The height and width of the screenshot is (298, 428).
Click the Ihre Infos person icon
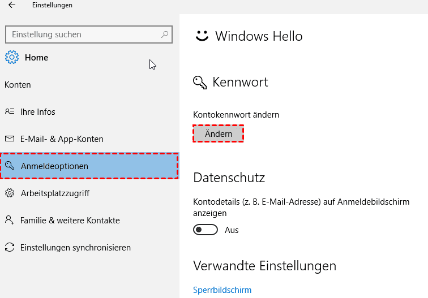click(x=10, y=111)
